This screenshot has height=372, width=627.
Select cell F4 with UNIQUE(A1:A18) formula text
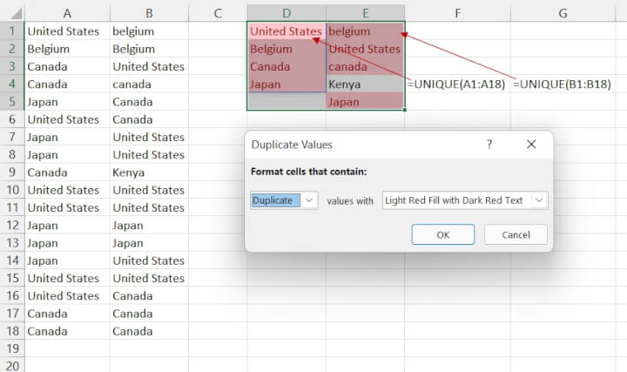point(455,85)
